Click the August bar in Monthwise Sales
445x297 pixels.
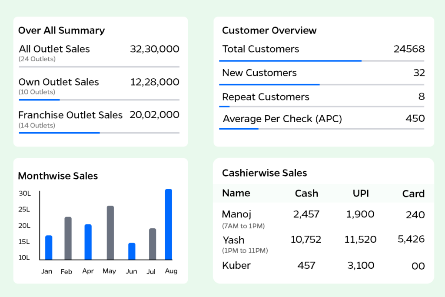coord(168,224)
